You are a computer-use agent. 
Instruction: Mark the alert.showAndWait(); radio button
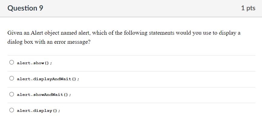pyautogui.click(x=11, y=94)
